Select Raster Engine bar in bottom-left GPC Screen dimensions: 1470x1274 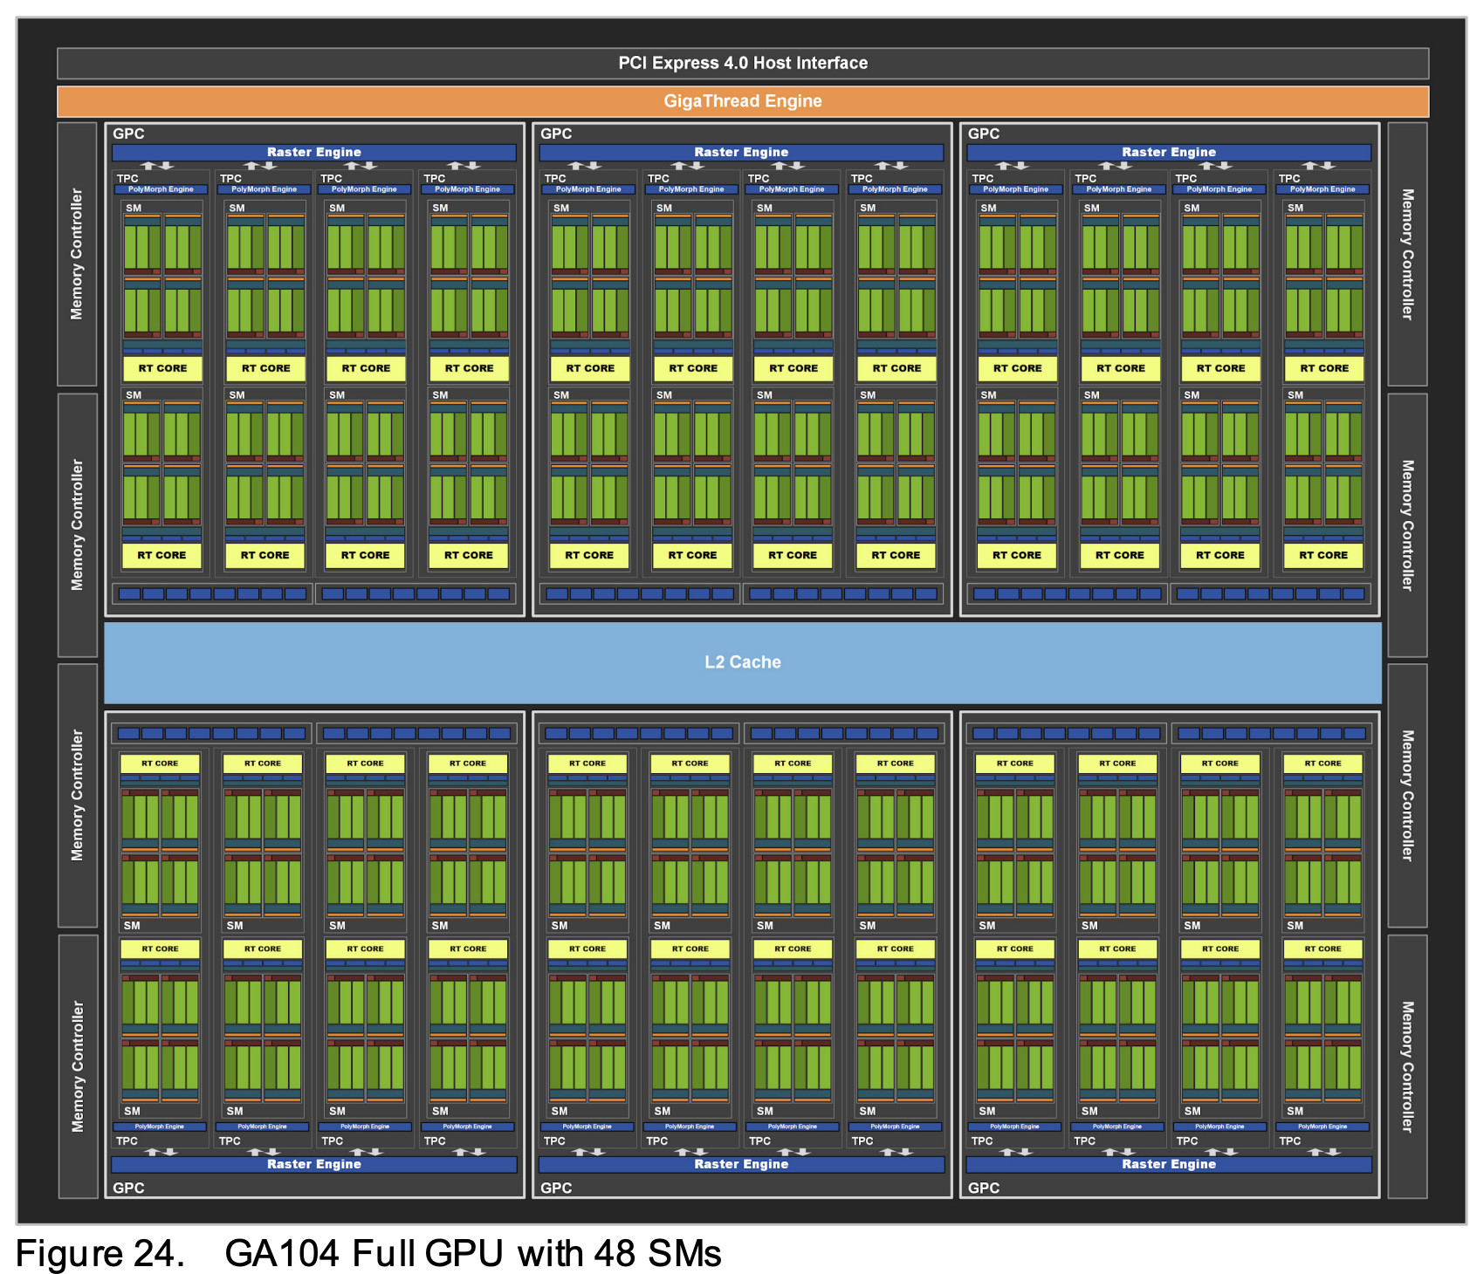pos(314,1164)
